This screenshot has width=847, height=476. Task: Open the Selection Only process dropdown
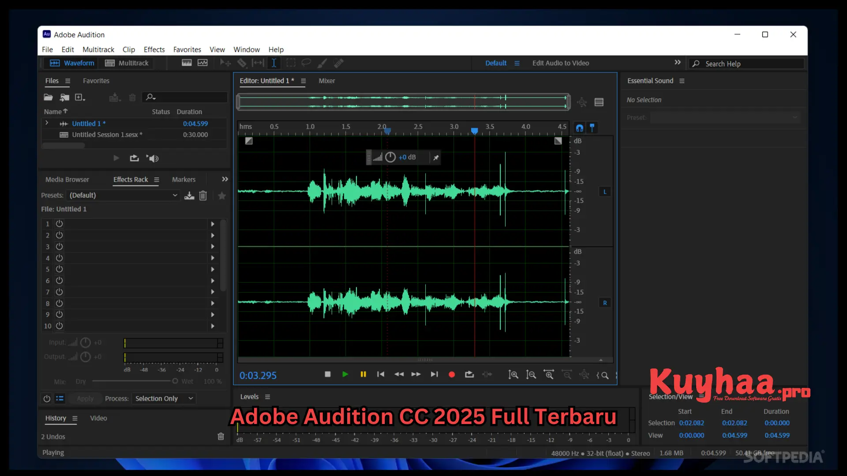coord(164,398)
